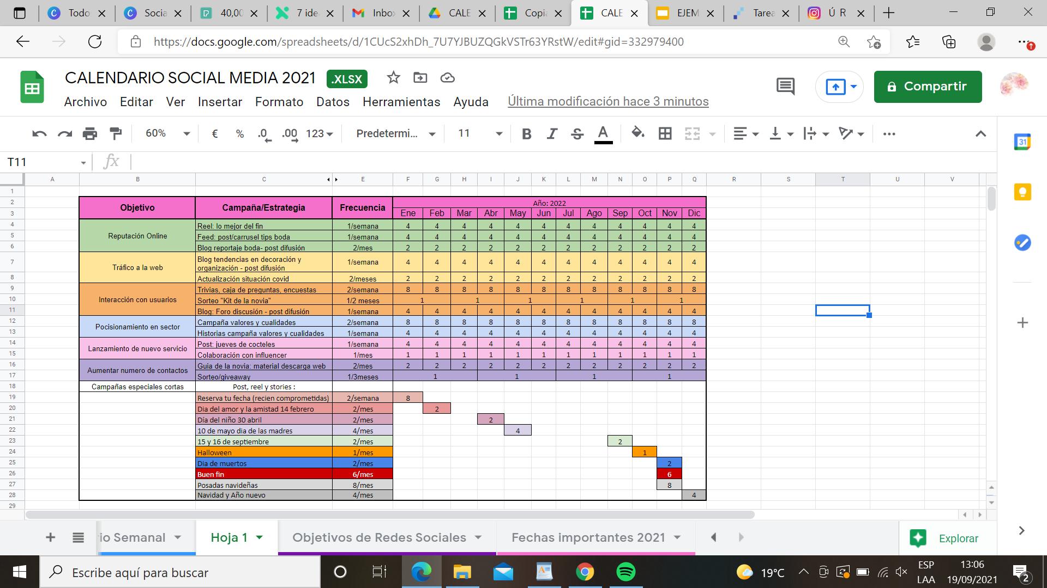Open the Formato menu

[279, 102]
